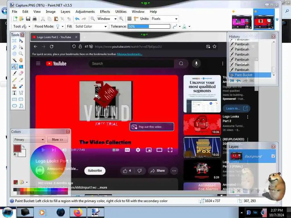Open the media player taskbar icon
The image size is (291, 218).
coord(42,212)
